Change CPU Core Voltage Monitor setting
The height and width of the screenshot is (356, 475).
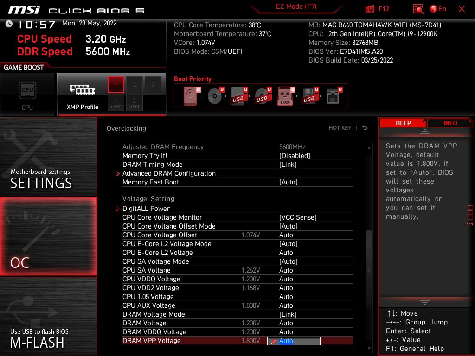tap(237, 217)
